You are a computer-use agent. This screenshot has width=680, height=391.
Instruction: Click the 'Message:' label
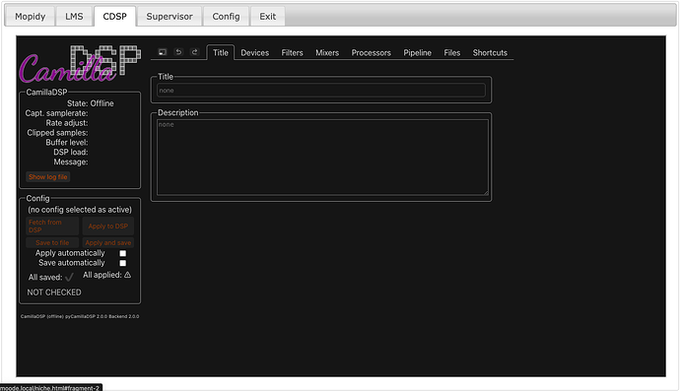(x=71, y=163)
